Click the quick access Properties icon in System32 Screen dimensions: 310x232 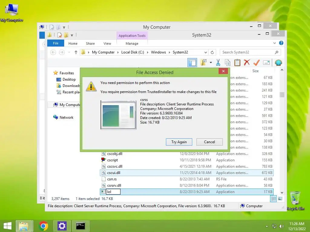pos(59,35)
